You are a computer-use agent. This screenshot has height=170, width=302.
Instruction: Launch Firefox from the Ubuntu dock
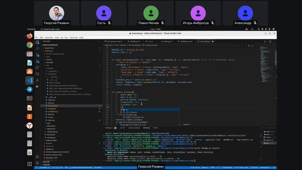(29, 36)
